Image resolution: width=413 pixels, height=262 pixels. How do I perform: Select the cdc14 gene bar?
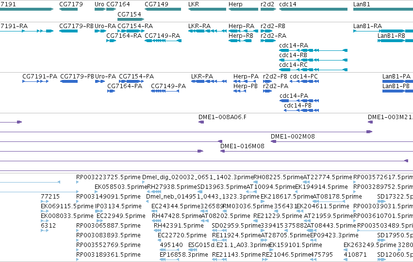[x=313, y=9]
